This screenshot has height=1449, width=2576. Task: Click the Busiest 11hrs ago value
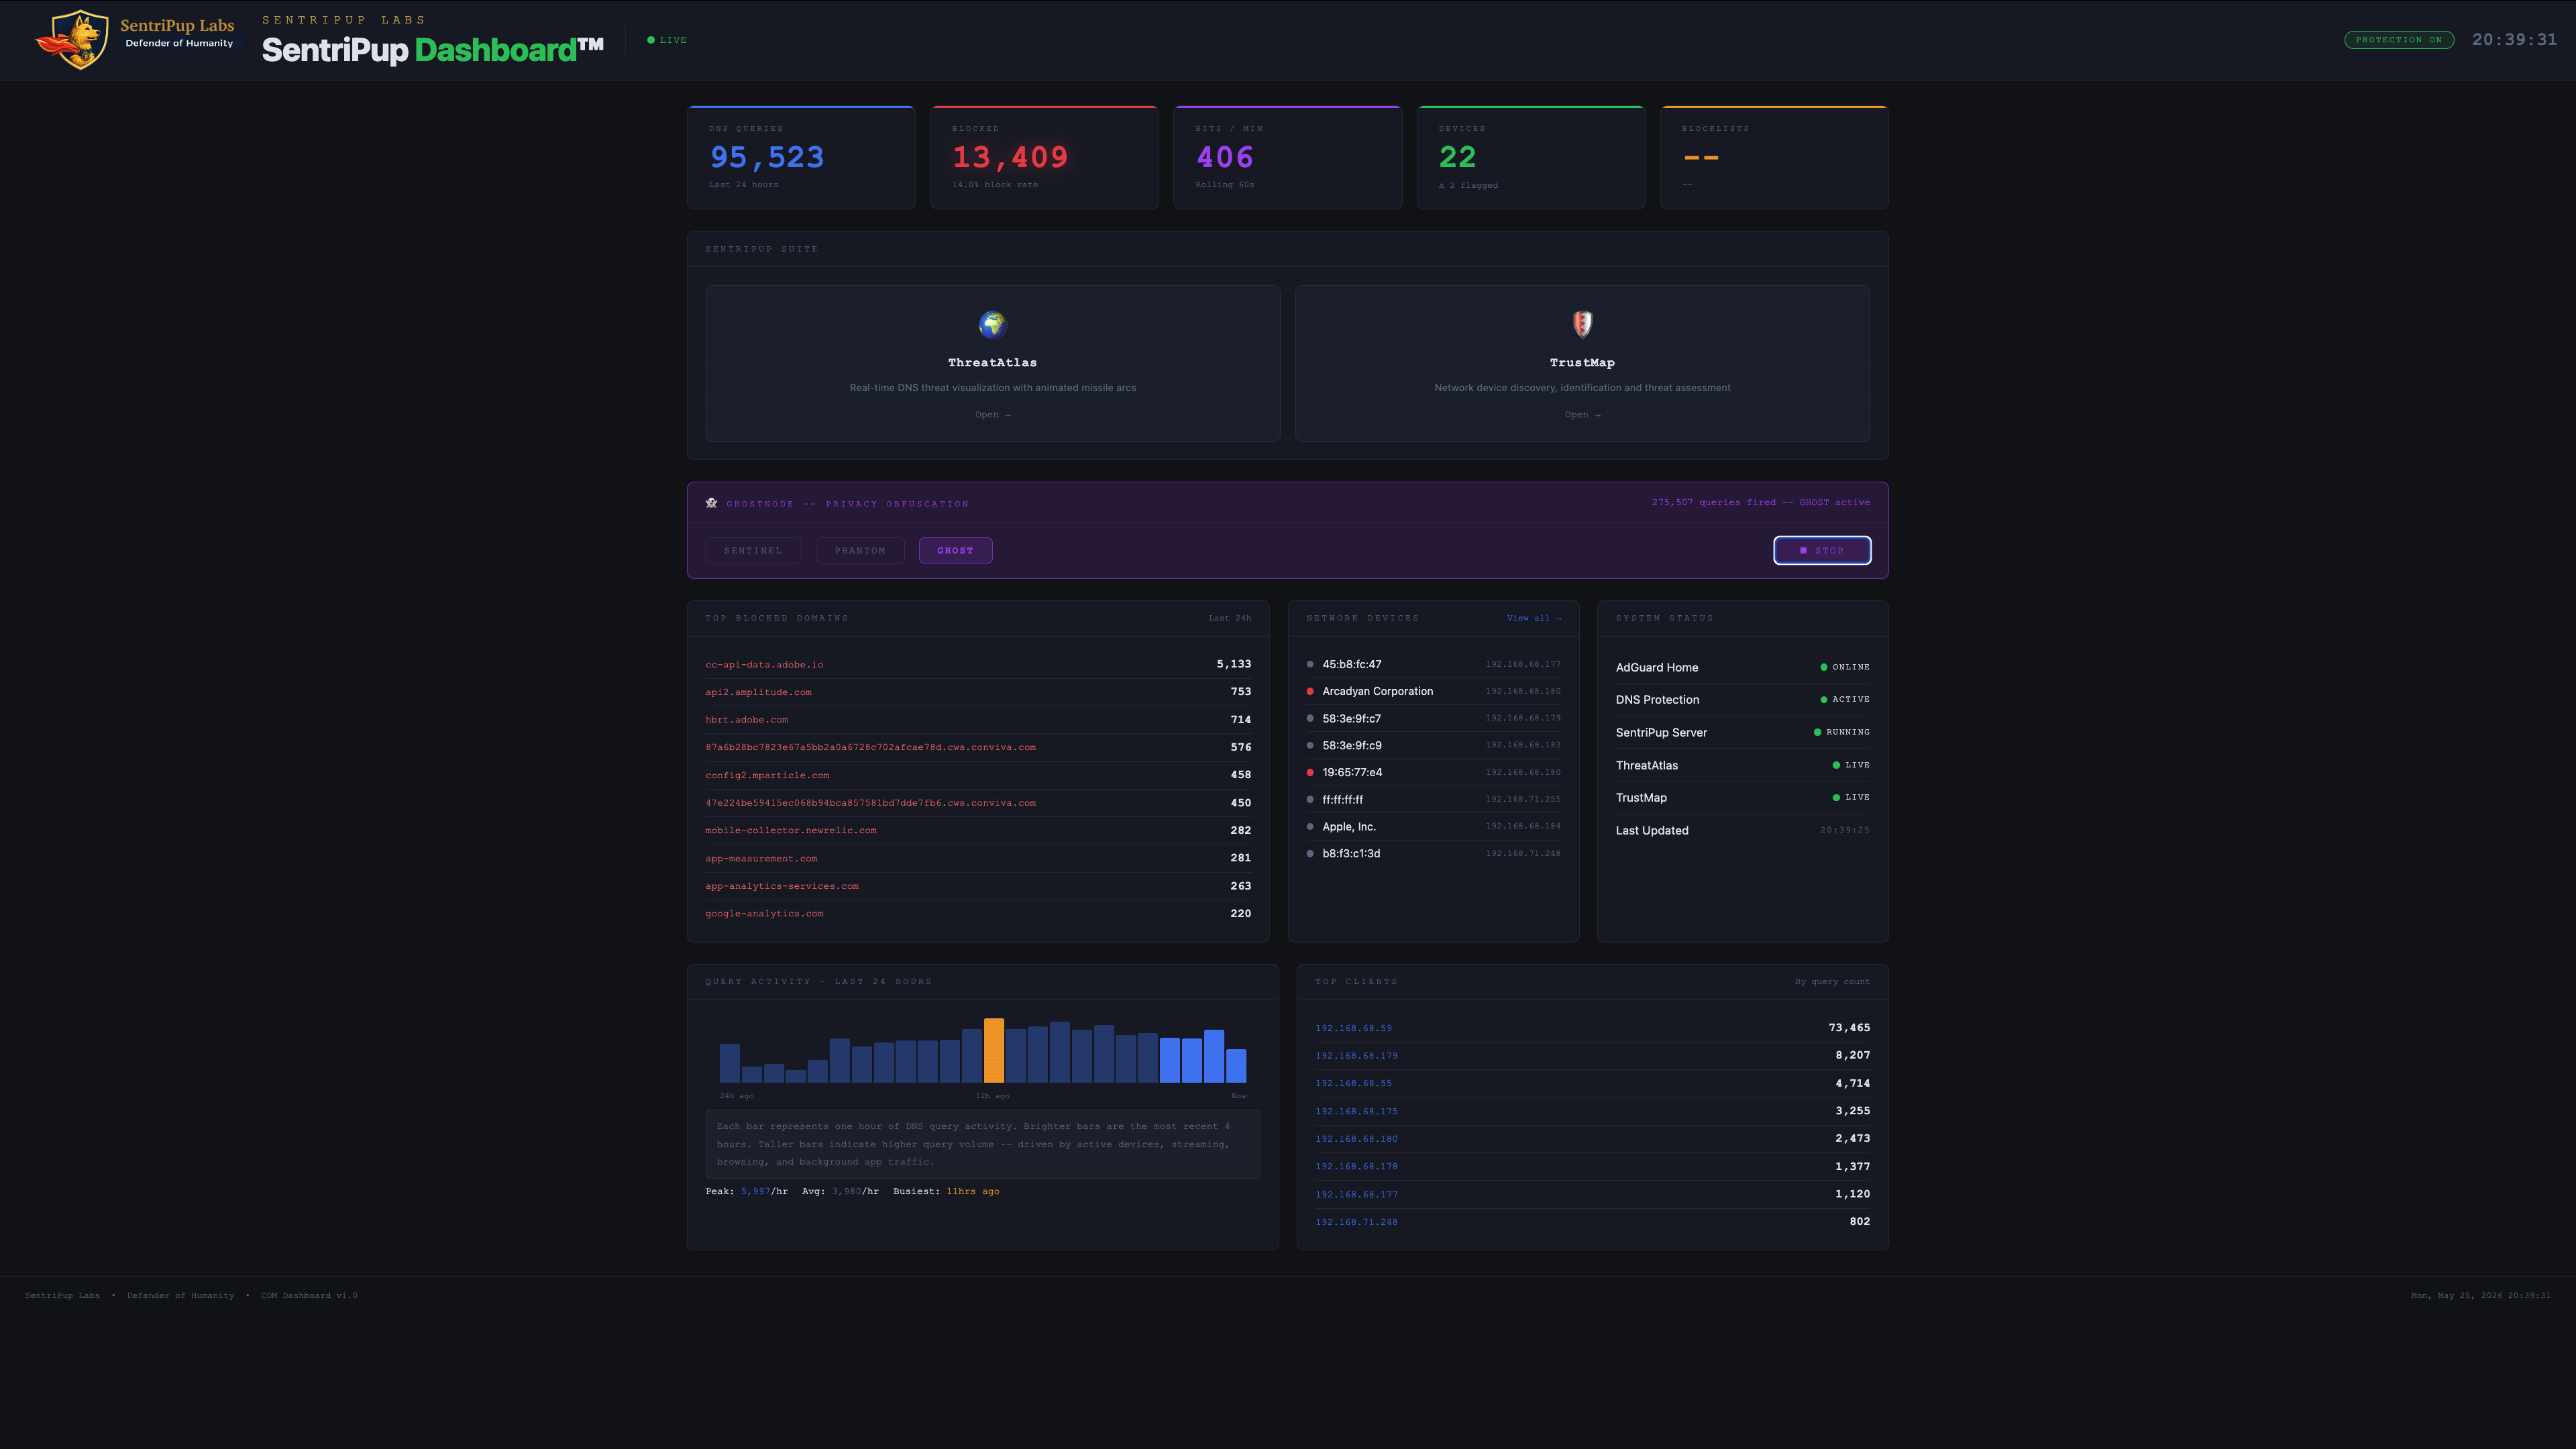pyautogui.click(x=972, y=1191)
